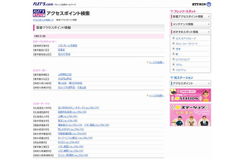Open the 宮古ショップ No.1365 link

[x=67, y=121]
